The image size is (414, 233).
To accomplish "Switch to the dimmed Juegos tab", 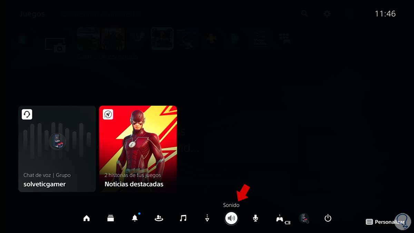I will coord(32,14).
